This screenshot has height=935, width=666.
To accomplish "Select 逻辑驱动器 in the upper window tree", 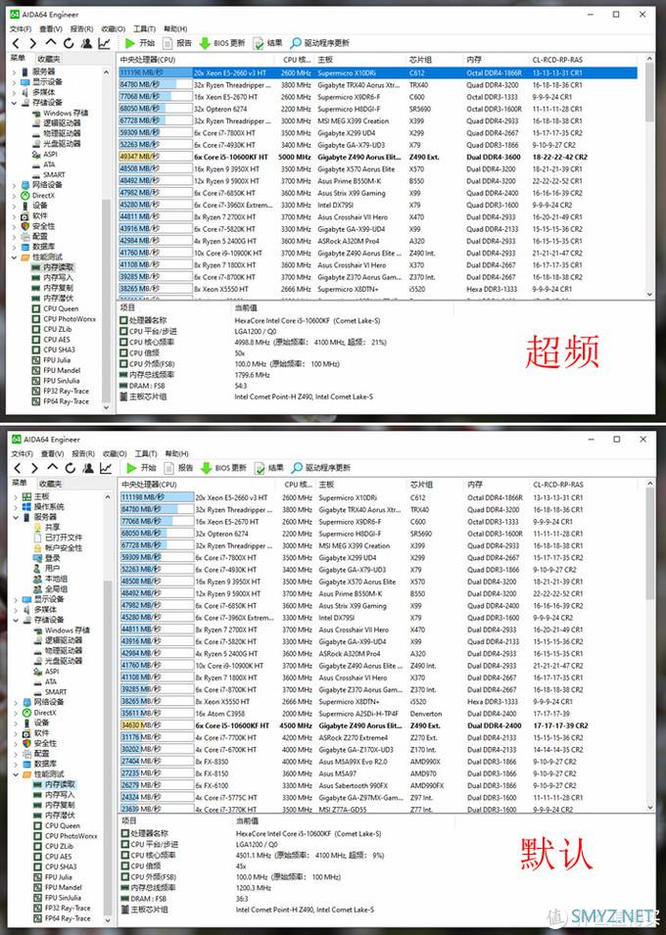I will 62,122.
